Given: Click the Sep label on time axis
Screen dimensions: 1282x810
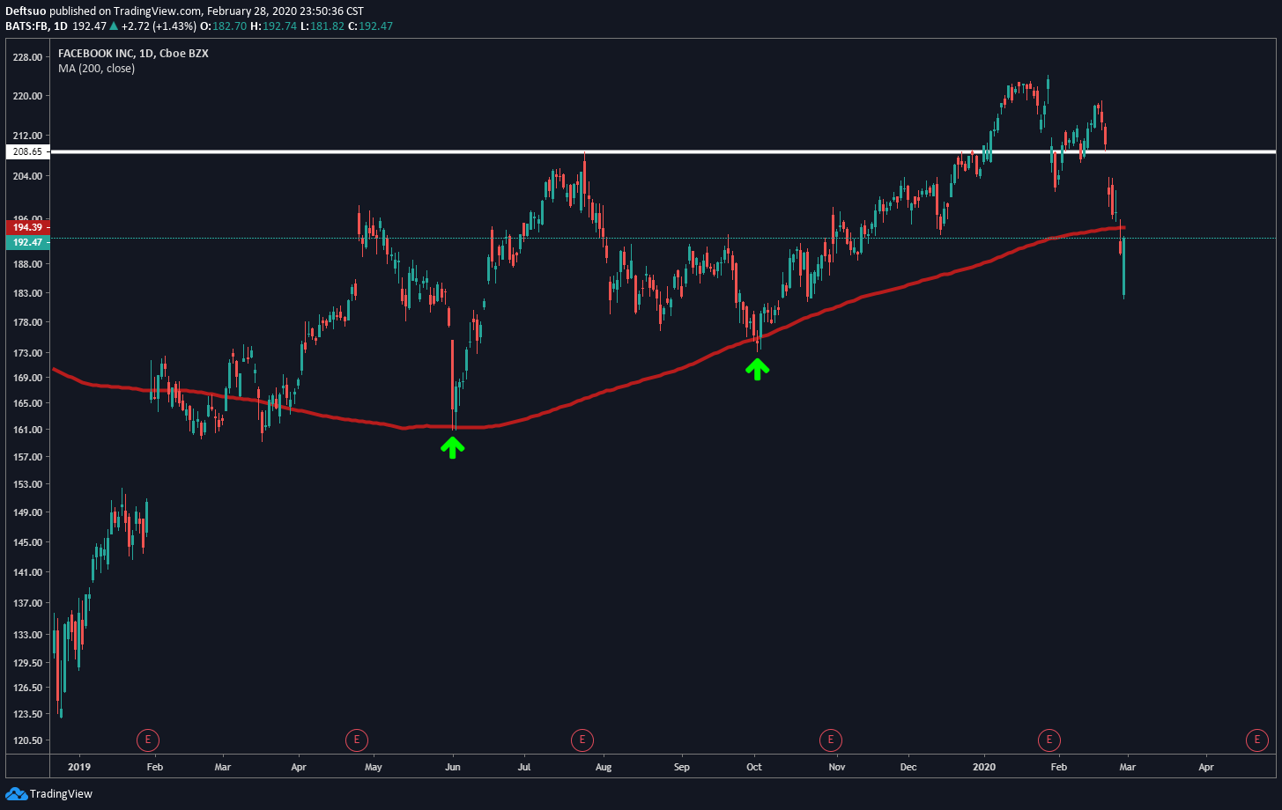Looking at the screenshot, I should click(x=681, y=768).
